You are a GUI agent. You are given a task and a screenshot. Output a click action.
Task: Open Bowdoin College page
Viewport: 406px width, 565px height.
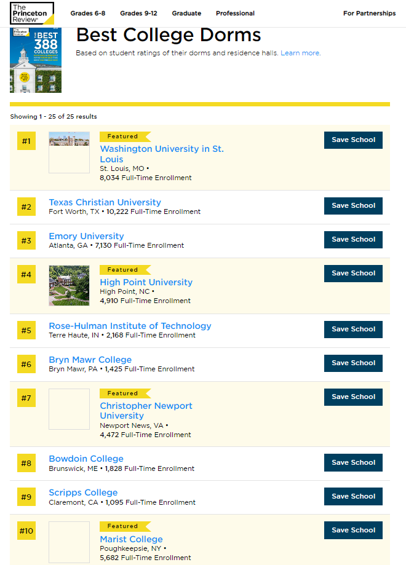point(86,459)
